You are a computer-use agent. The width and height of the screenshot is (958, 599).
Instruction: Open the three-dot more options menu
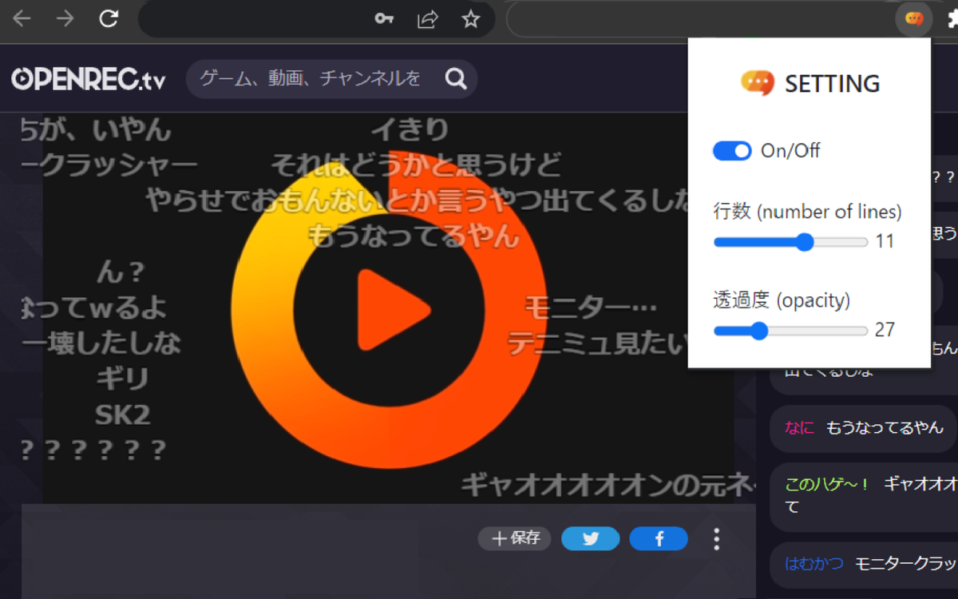point(716,539)
